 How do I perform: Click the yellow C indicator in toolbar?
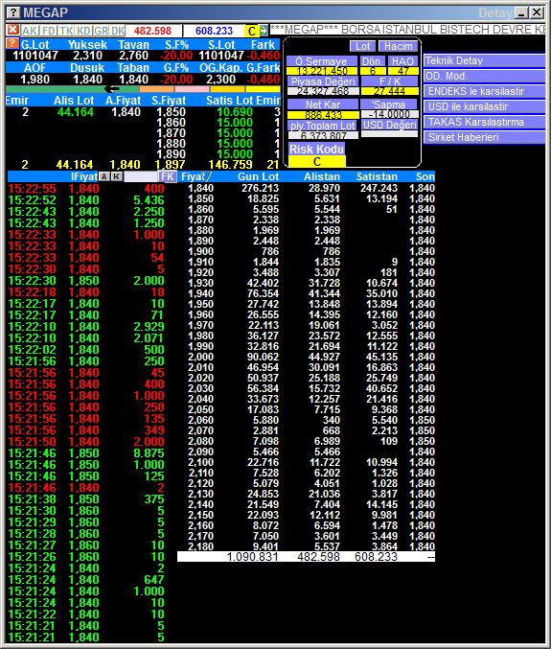point(252,31)
